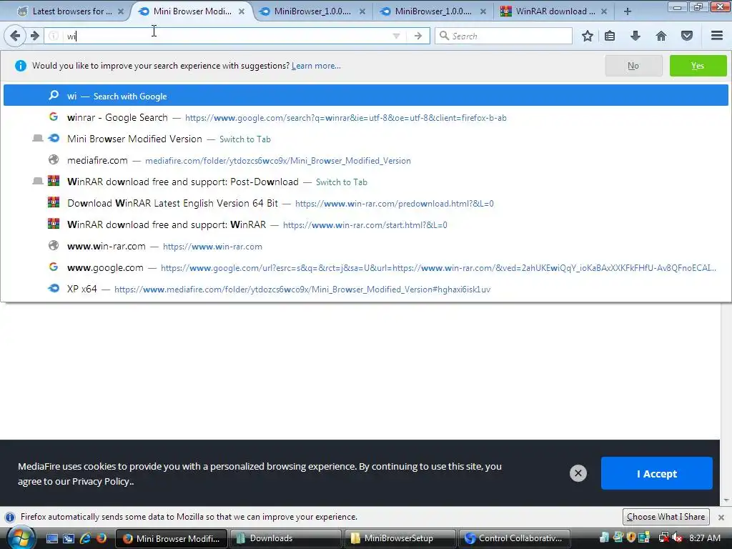
Task: Enable search suggestions with Yes button
Action: point(698,66)
